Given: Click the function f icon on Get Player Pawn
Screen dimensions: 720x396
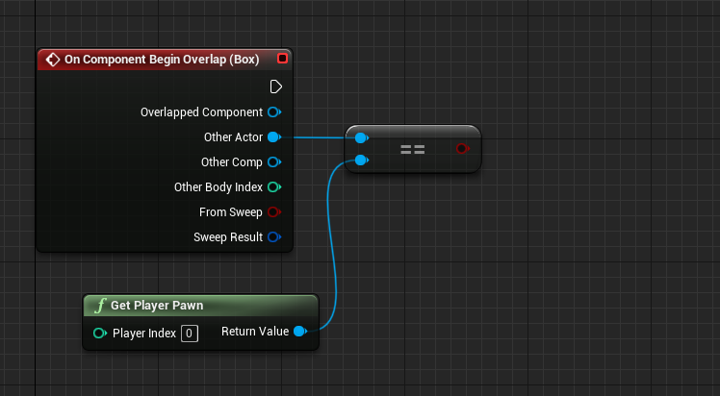Looking at the screenshot, I should pyautogui.click(x=100, y=306).
